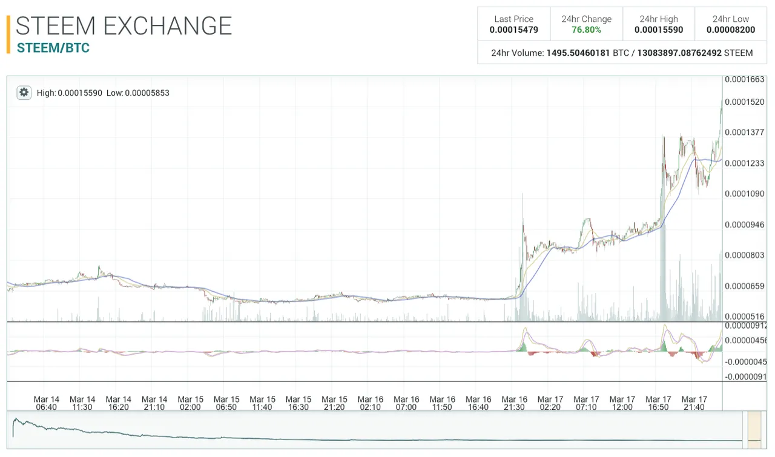This screenshot has height=457, width=775.
Task: Click the STEEM EXCHANGE heading
Action: (x=124, y=26)
